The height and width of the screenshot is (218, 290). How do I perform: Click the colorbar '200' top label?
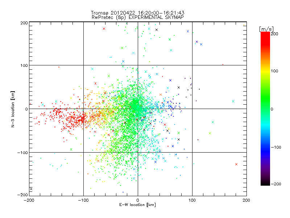coord(274,34)
